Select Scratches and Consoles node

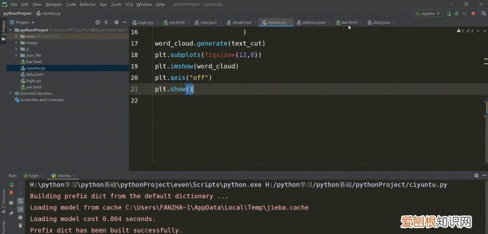click(x=42, y=100)
